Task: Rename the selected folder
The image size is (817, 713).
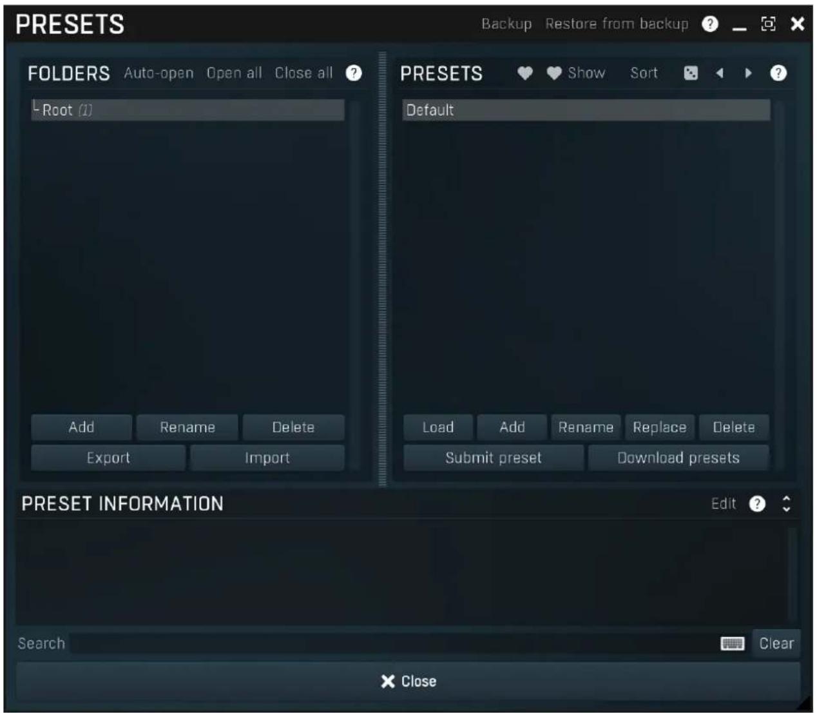Action: pyautogui.click(x=187, y=427)
